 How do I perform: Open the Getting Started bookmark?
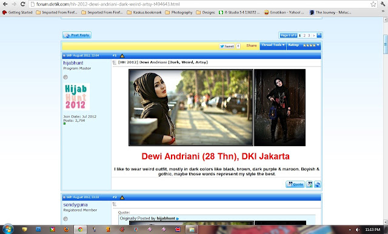click(x=18, y=12)
